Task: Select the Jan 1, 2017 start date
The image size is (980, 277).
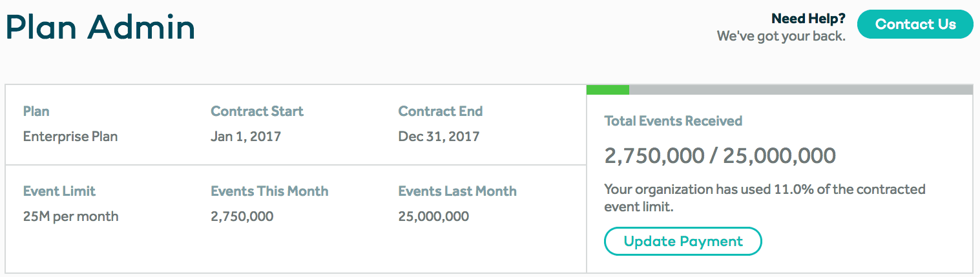Action: (x=245, y=137)
